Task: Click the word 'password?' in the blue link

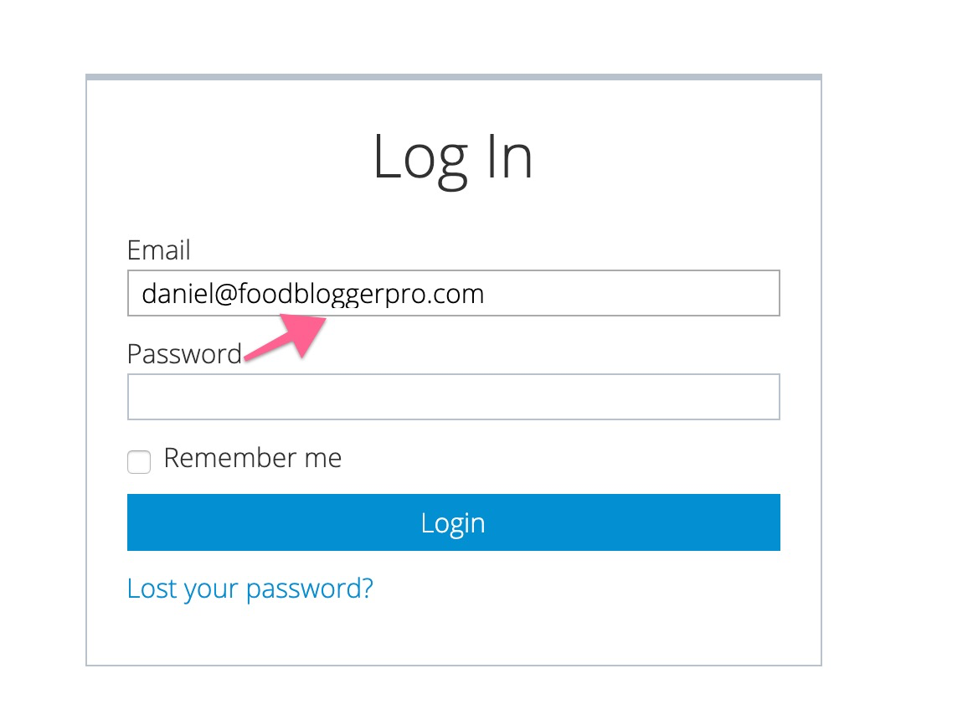Action: (309, 589)
